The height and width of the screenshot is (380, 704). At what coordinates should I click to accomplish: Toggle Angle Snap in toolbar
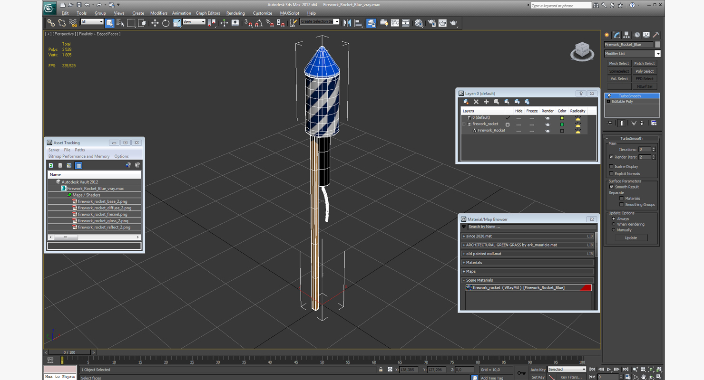pos(259,23)
